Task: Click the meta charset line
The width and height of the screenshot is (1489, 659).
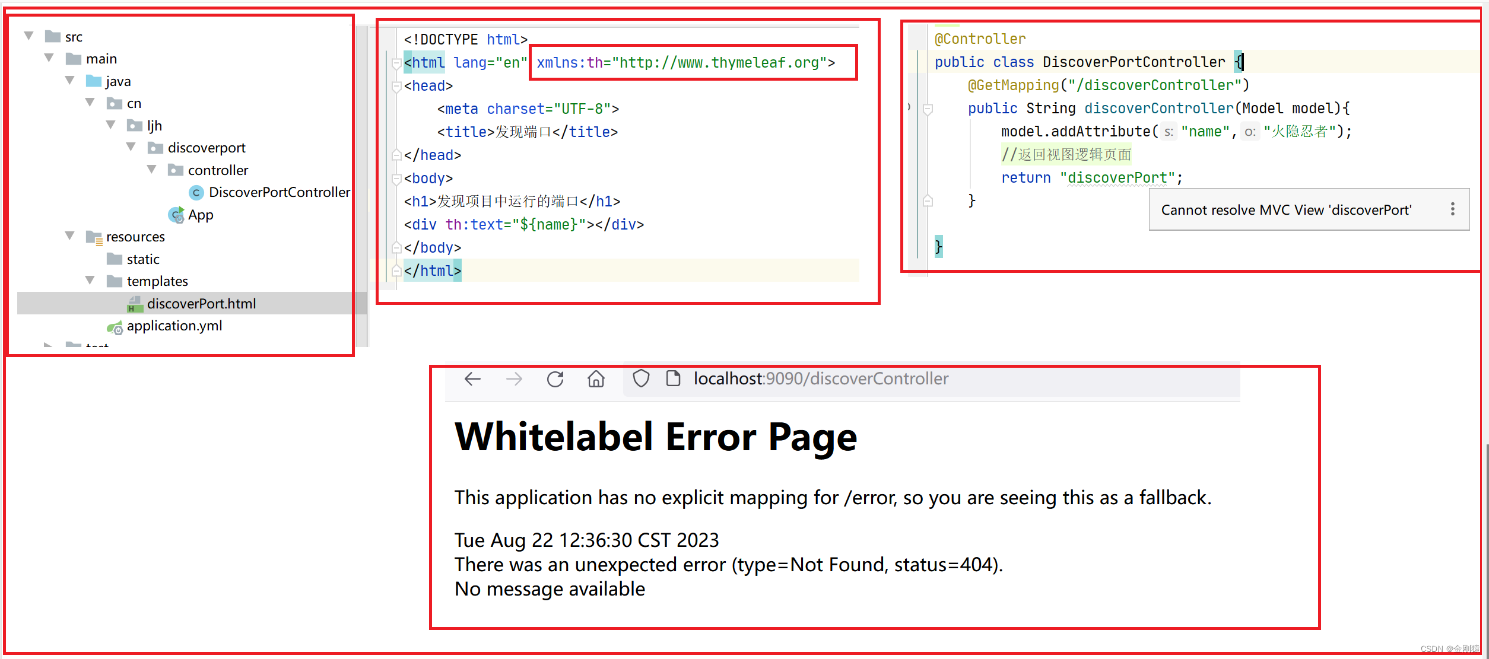Action: [528, 109]
